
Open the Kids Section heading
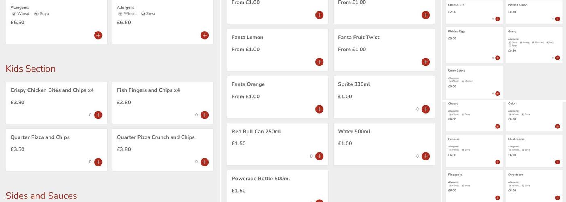(x=31, y=69)
